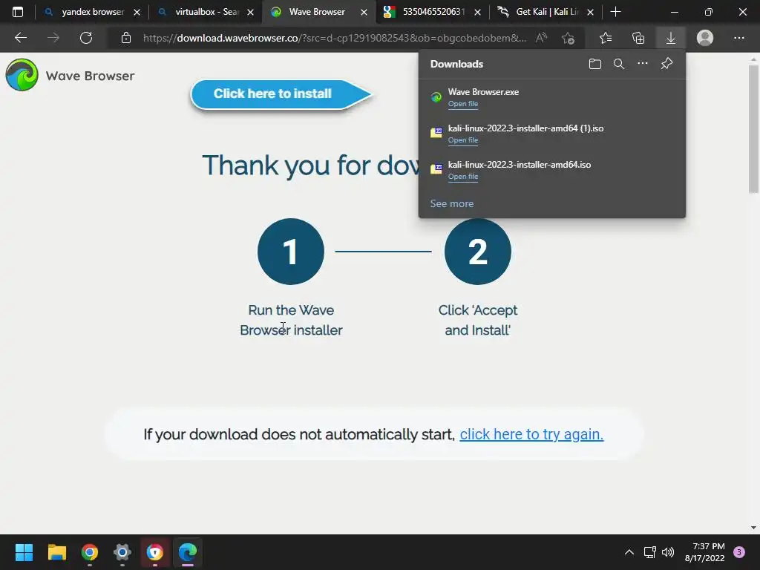The height and width of the screenshot is (570, 760).
Task: Click the page vertical scrollbar thumb
Action: coord(753,129)
